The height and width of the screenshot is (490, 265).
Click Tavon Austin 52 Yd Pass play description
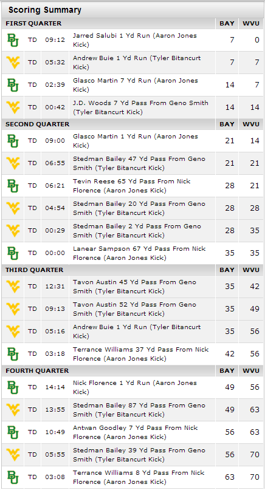pos(134,309)
